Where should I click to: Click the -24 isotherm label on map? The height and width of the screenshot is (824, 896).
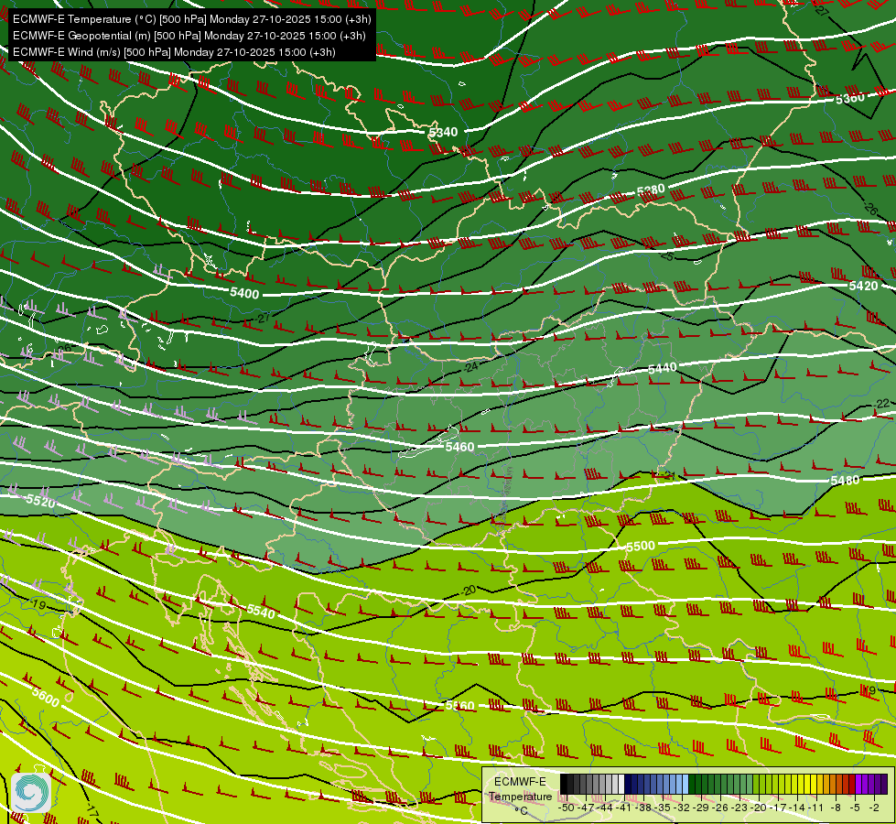click(470, 367)
